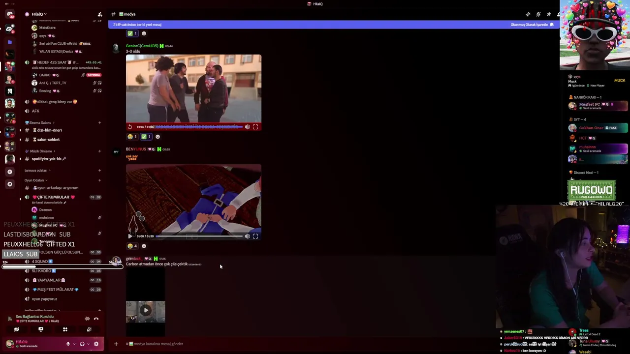630x354 pixels.
Task: Toggle the medya channel notification mute
Action: 538,14
